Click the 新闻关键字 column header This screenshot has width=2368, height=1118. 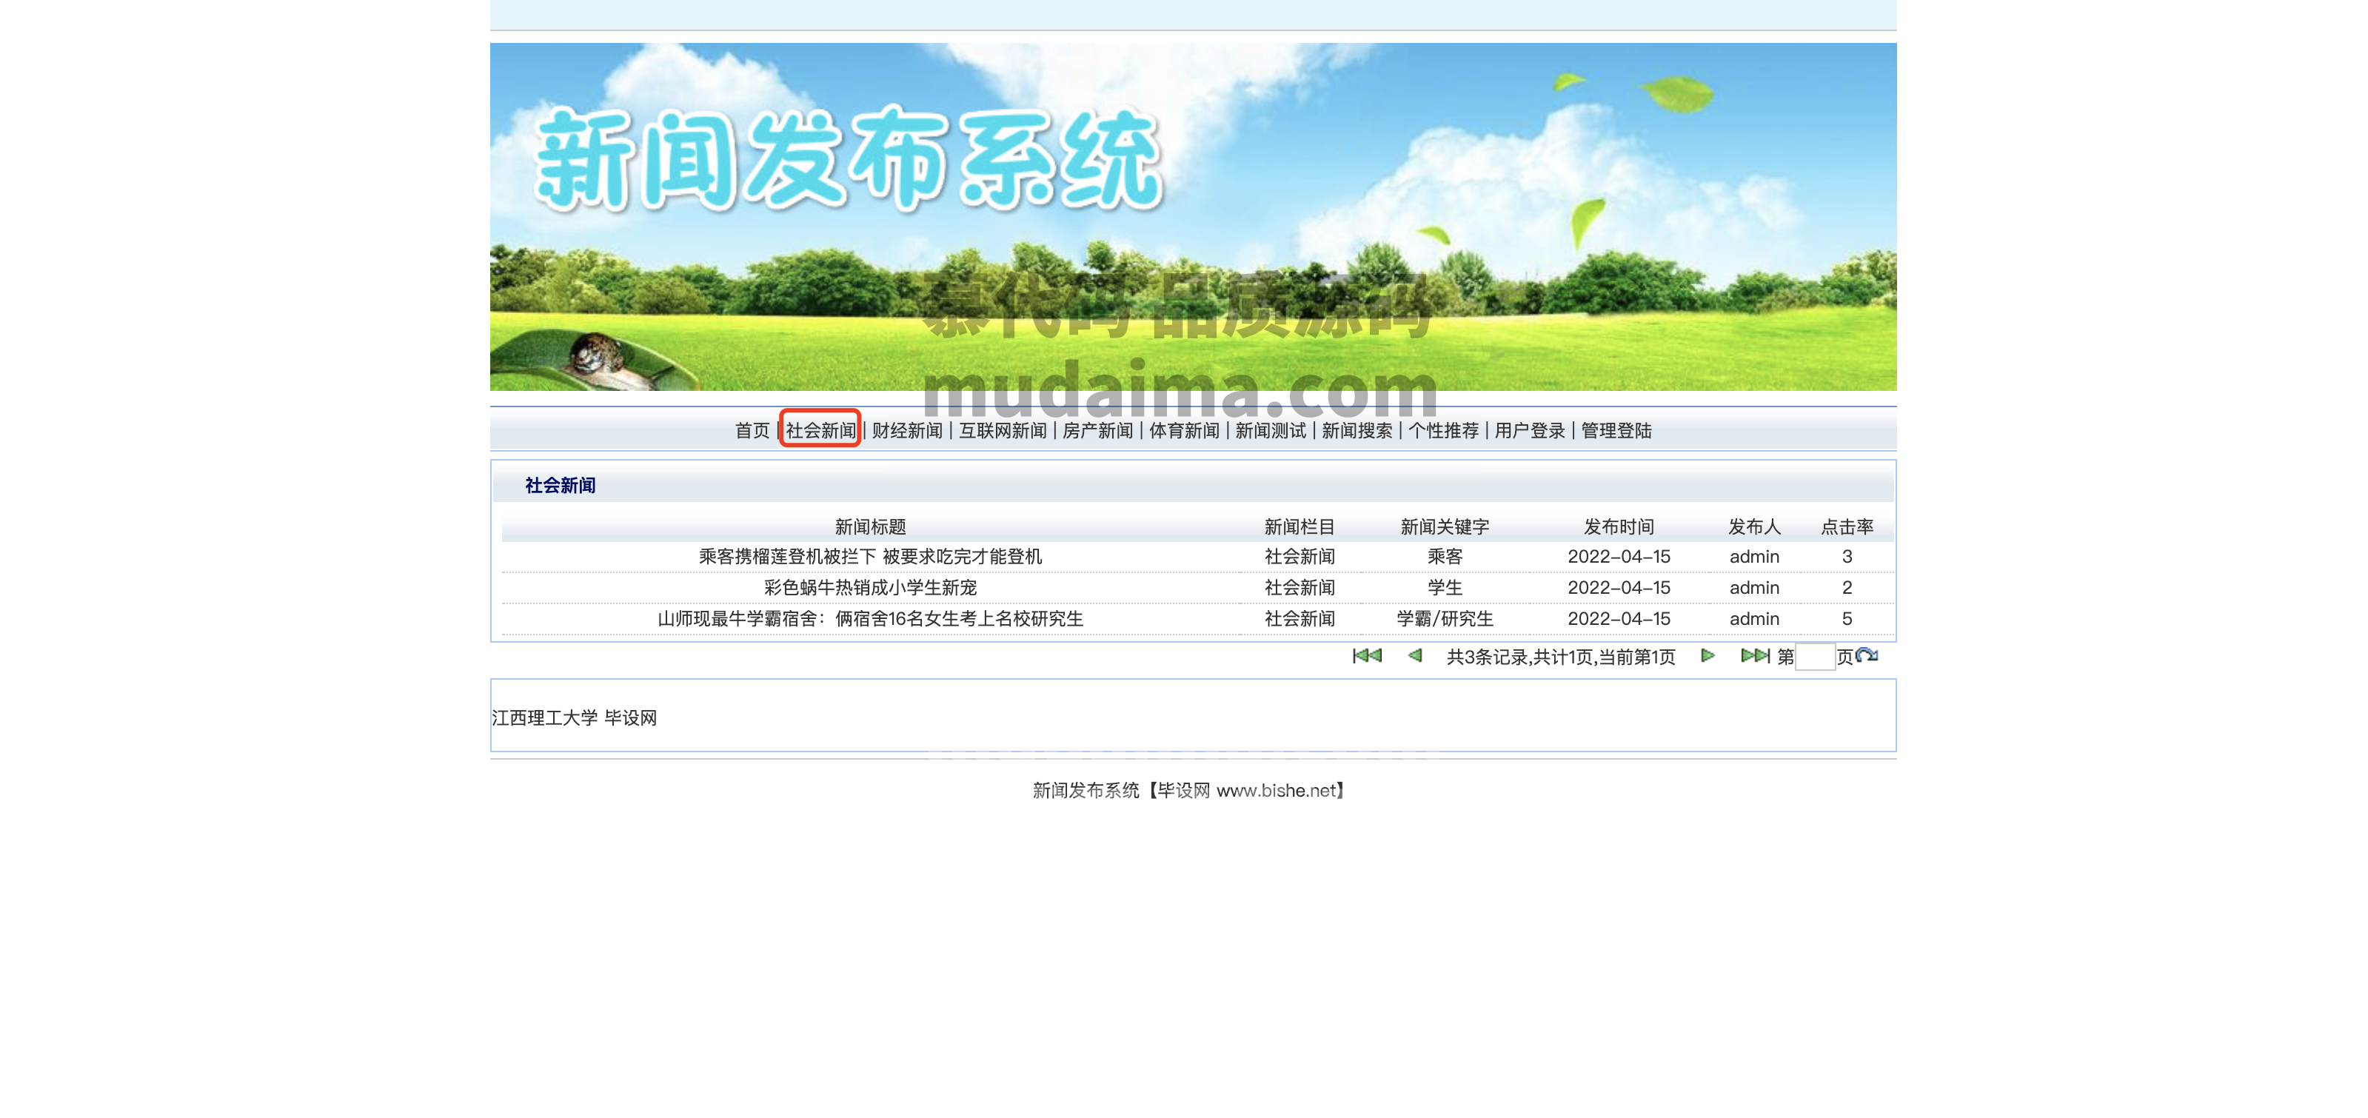pyautogui.click(x=1445, y=527)
